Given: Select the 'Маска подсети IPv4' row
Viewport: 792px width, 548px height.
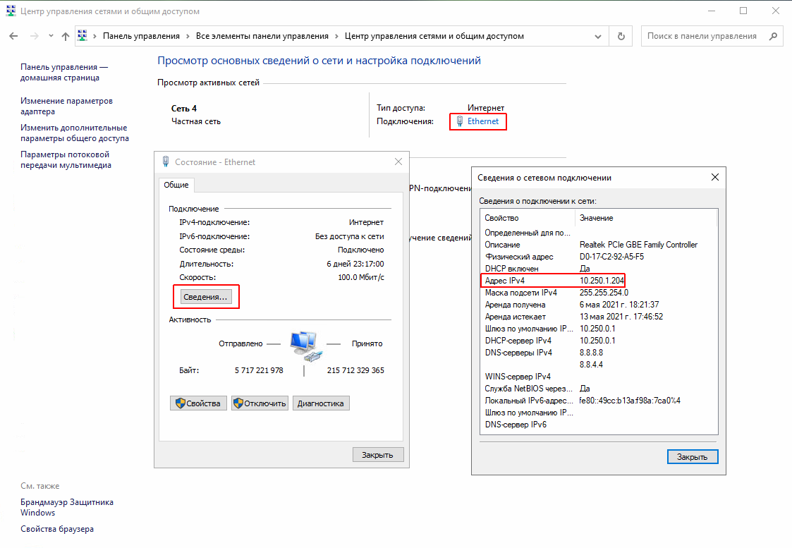Looking at the screenshot, I should click(599, 293).
